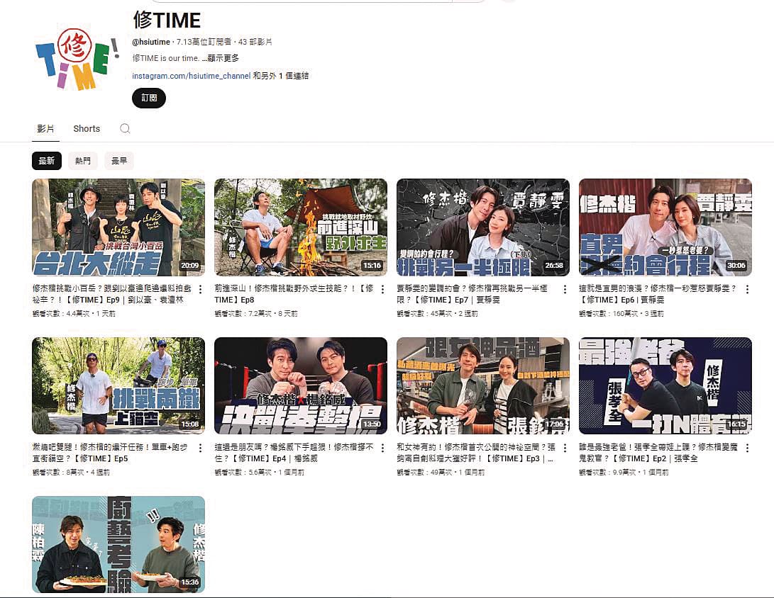Select the 最新 sort chip
Screen dimensions: 774x598
tap(47, 161)
